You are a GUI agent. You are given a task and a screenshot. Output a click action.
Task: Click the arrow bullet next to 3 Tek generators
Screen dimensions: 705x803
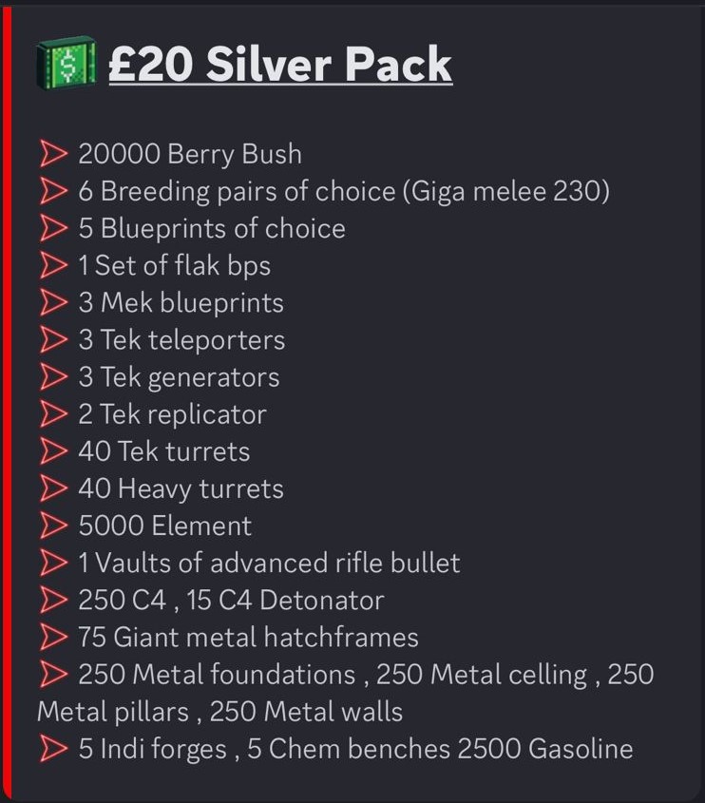[x=53, y=376]
